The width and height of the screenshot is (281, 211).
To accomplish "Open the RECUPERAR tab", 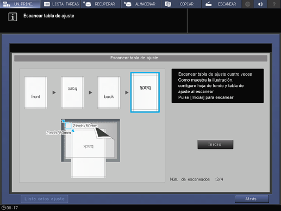I will (101, 4).
